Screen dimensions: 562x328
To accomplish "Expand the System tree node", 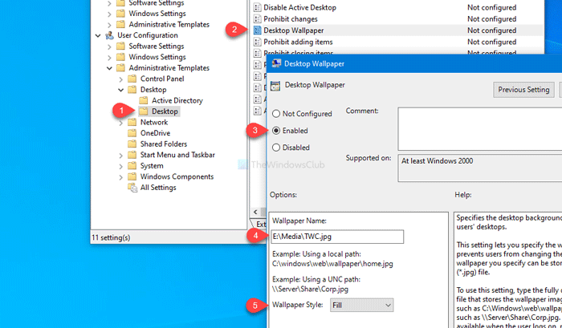I will [x=120, y=166].
